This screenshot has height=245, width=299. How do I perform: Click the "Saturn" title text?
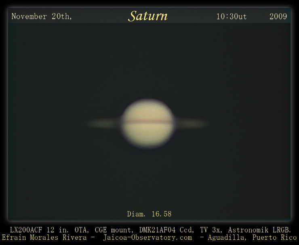tap(148, 16)
